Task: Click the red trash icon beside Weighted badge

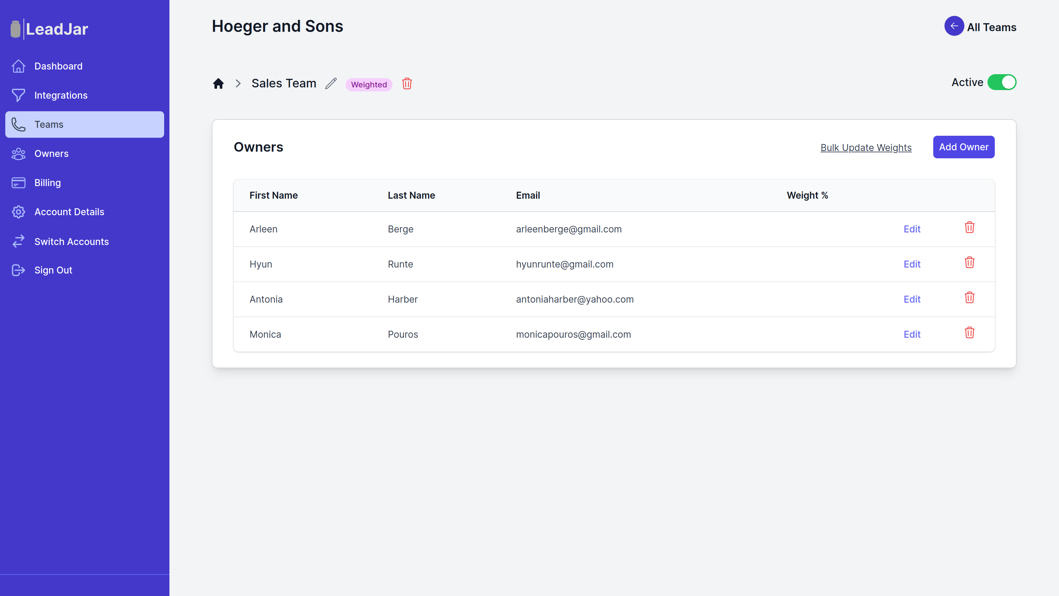Action: [x=407, y=84]
